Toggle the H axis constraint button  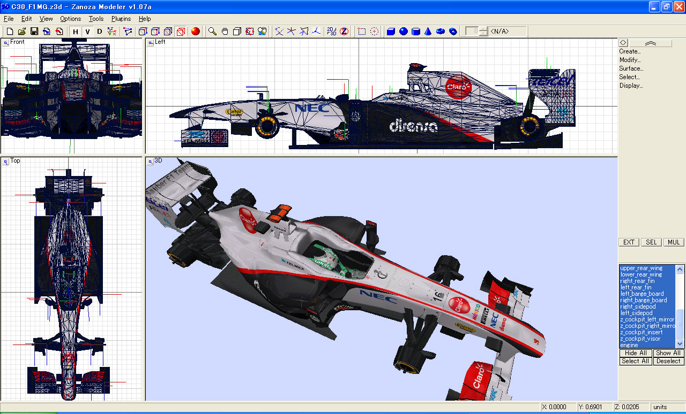[x=76, y=32]
